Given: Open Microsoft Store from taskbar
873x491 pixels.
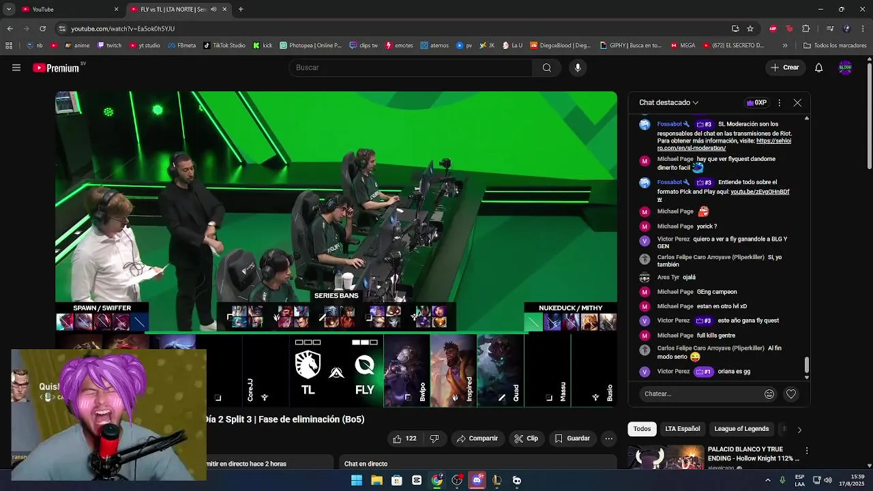Looking at the screenshot, I should pyautogui.click(x=397, y=480).
